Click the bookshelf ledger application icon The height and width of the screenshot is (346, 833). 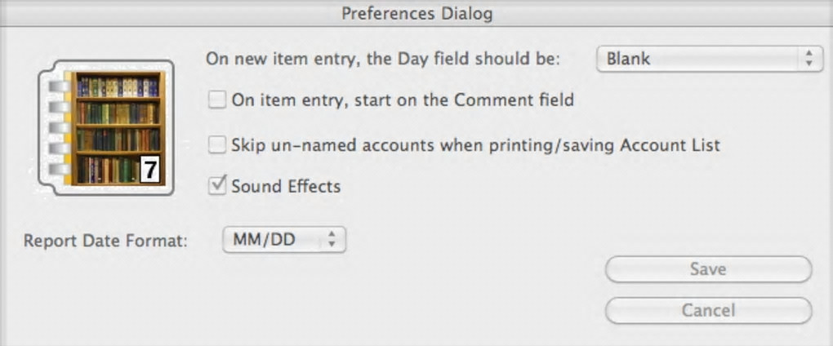[106, 127]
